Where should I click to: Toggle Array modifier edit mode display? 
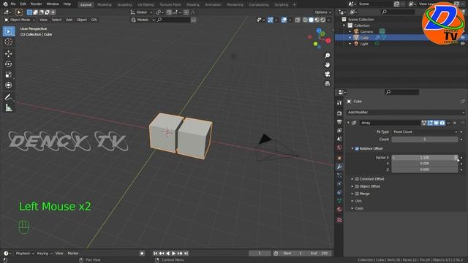tap(430, 123)
